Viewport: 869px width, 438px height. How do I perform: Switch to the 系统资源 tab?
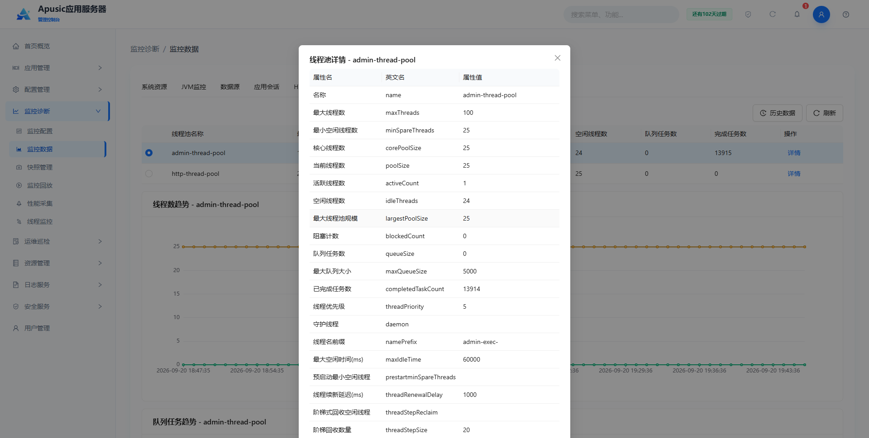[154, 87]
